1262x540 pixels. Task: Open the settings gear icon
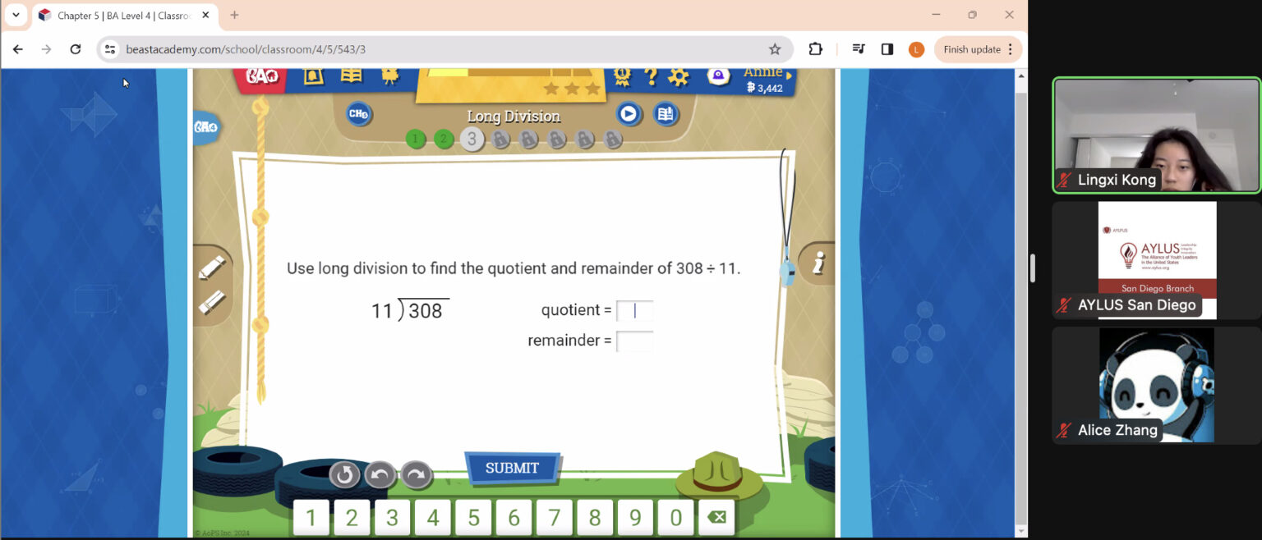(x=678, y=77)
